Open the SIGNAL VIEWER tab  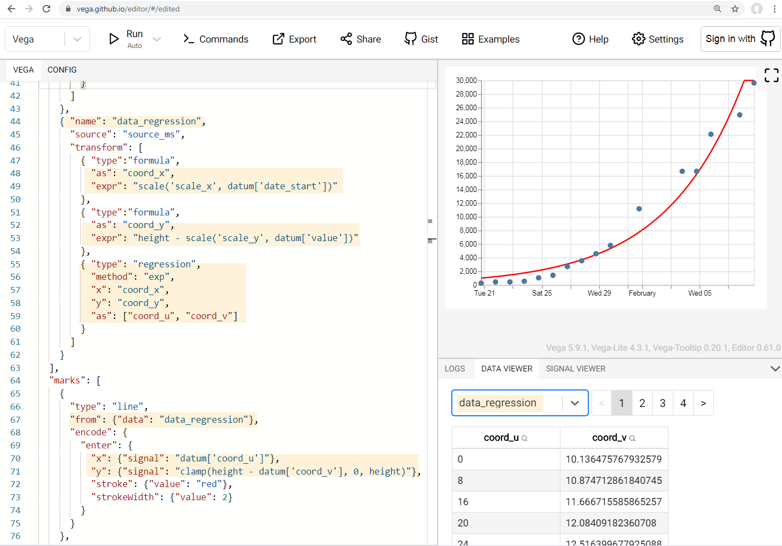[x=575, y=369]
